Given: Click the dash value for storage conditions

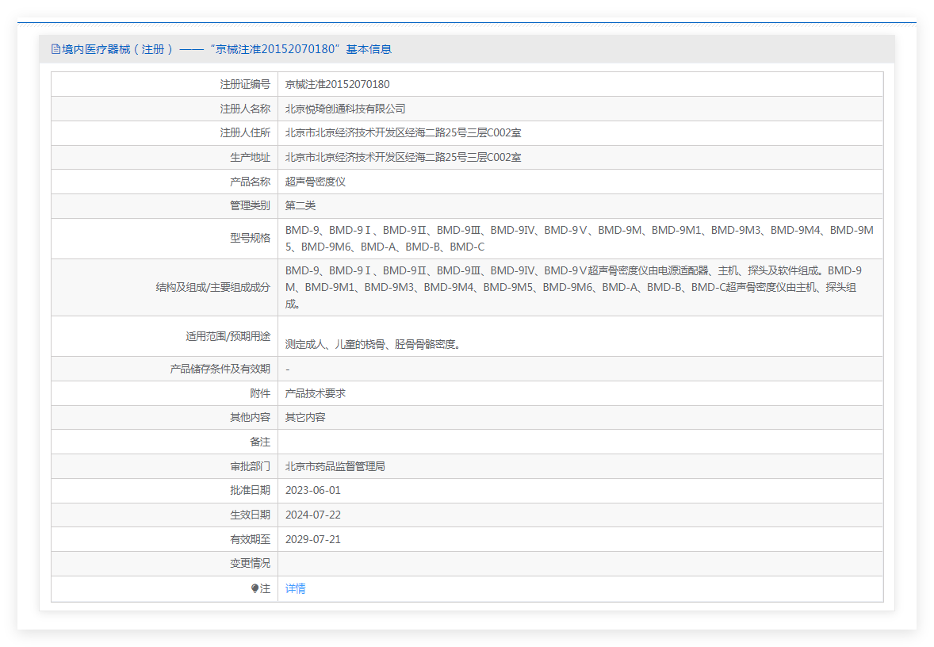Looking at the screenshot, I should point(287,369).
